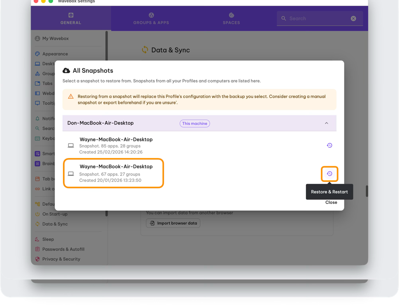Open Data & Sync in sidebar
Viewport: 399px width, 307px height.
(55, 224)
